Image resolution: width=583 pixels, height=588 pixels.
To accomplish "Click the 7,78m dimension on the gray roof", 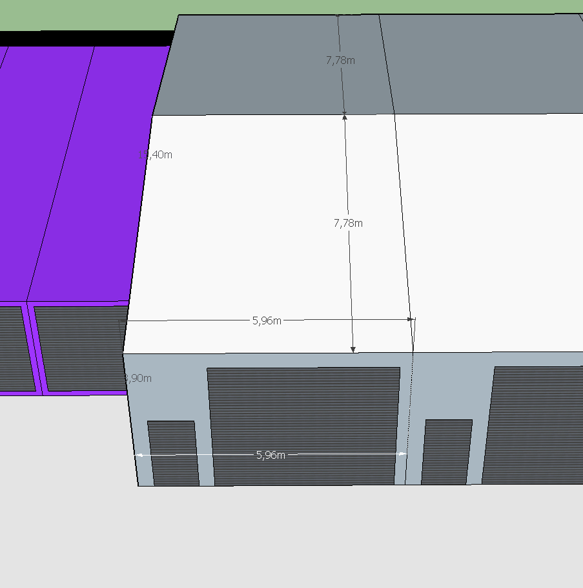I will [x=340, y=60].
